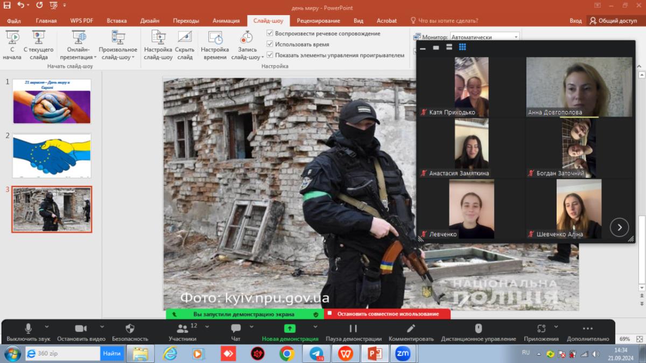
Task: Toggle Play Narrations checkbox
Action: [x=270, y=33]
